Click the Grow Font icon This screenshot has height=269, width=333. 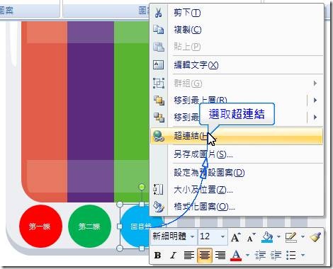coord(236,237)
